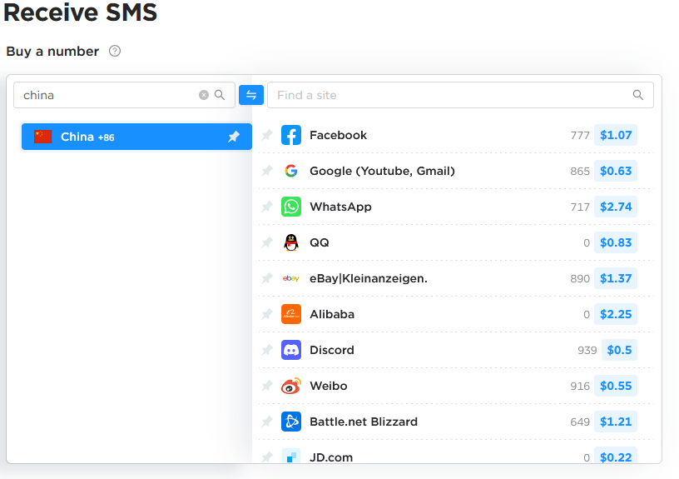Click the Alibaba service name
Screen dimensions: 679x479
coord(332,314)
